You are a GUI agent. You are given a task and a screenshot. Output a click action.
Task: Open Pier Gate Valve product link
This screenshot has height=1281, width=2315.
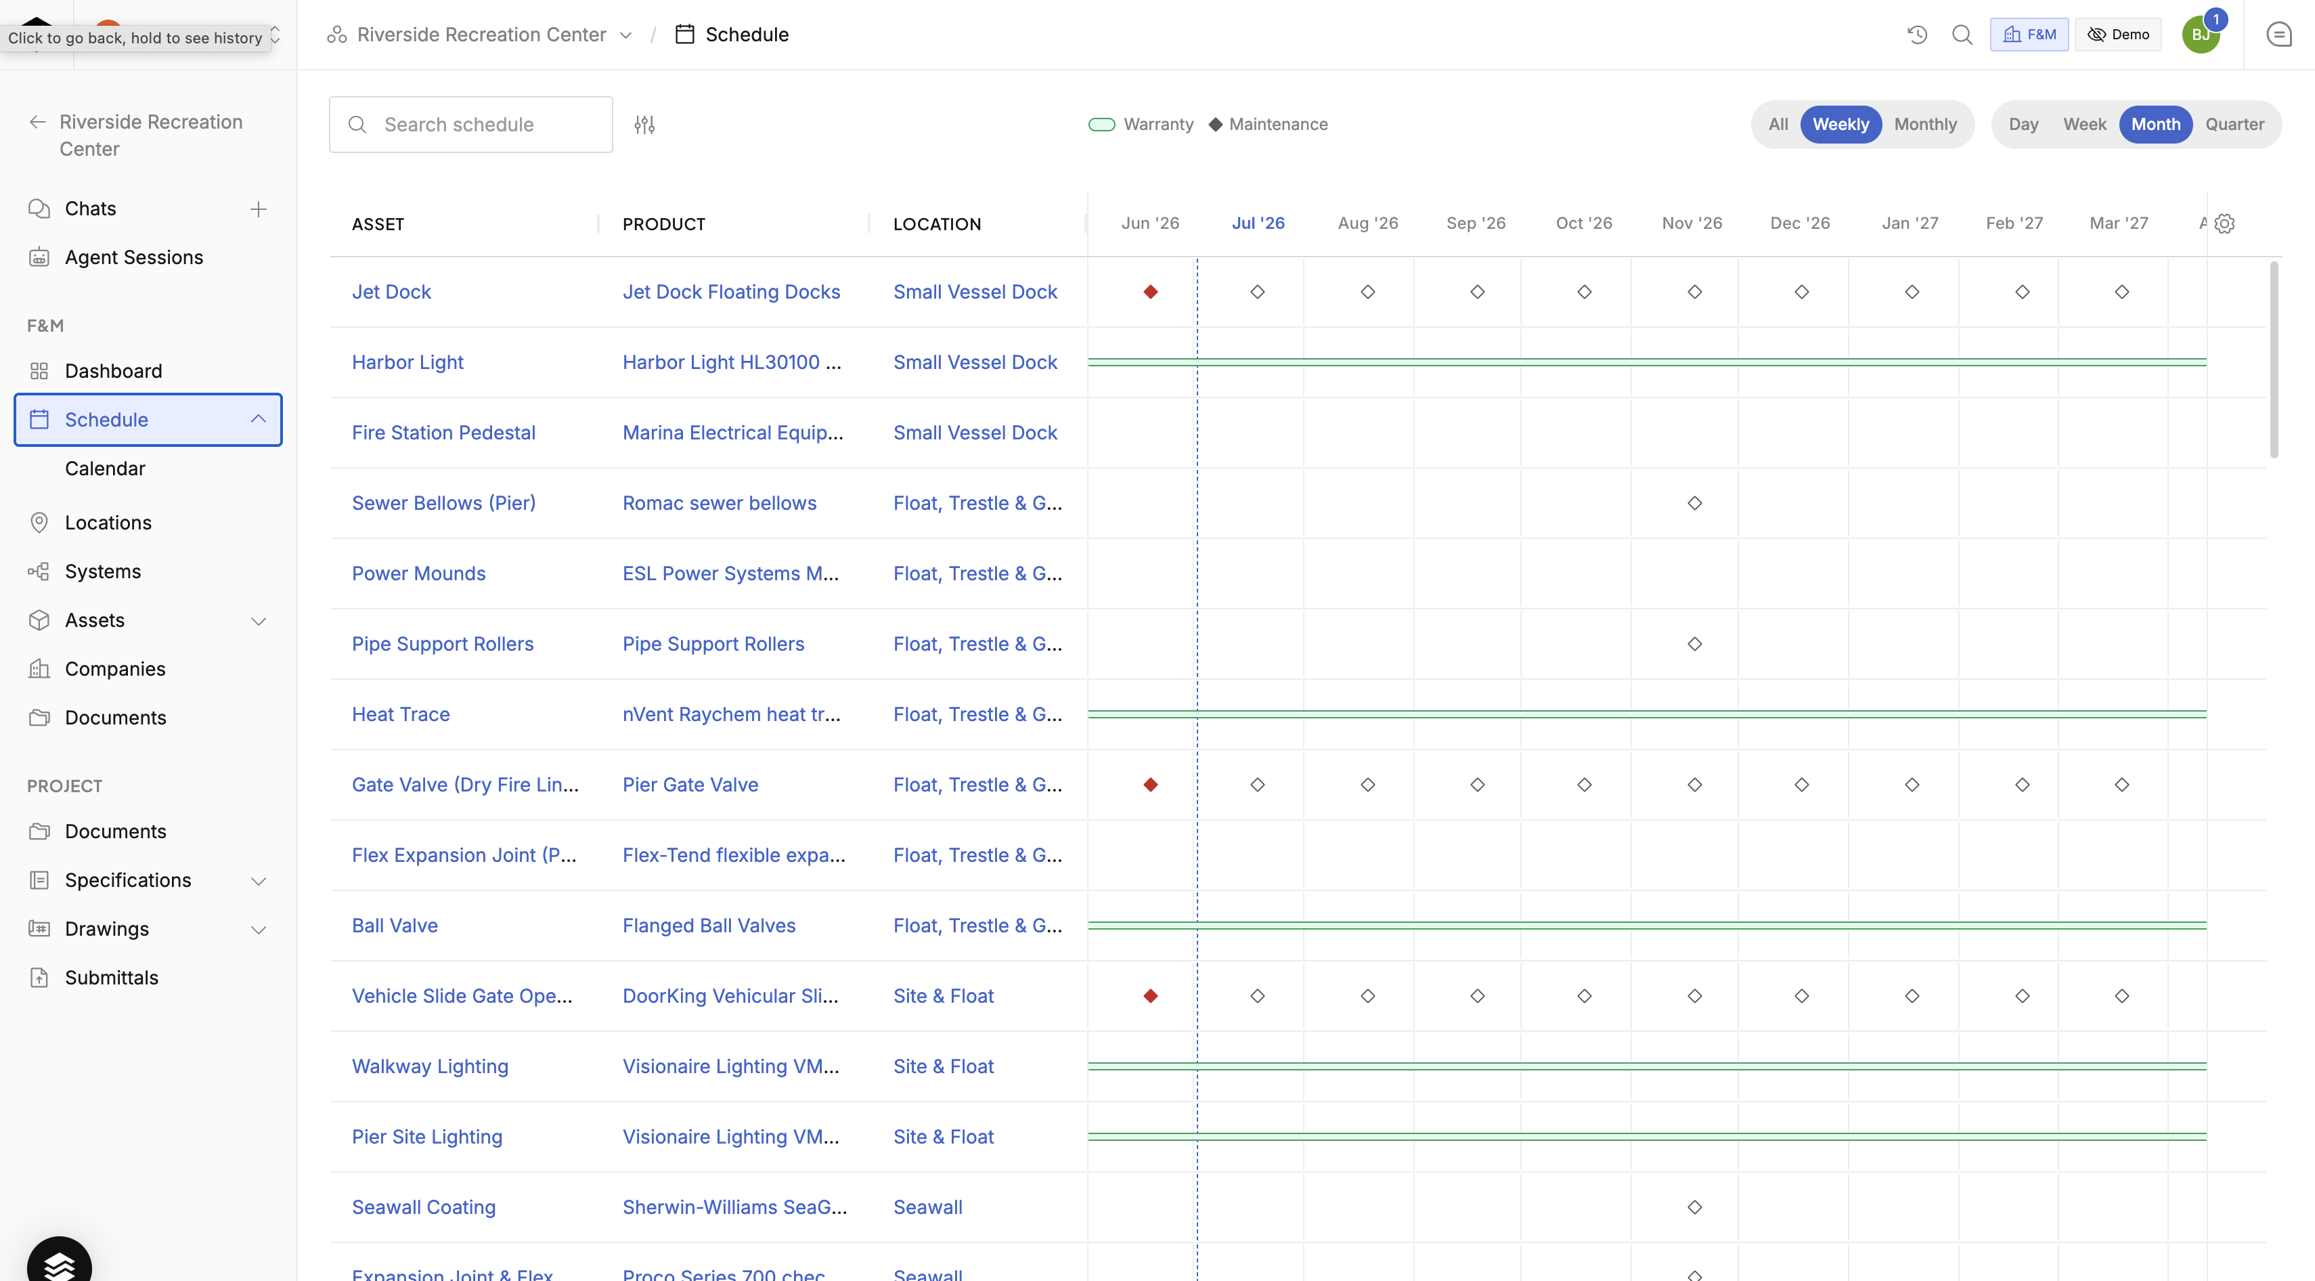(x=689, y=785)
